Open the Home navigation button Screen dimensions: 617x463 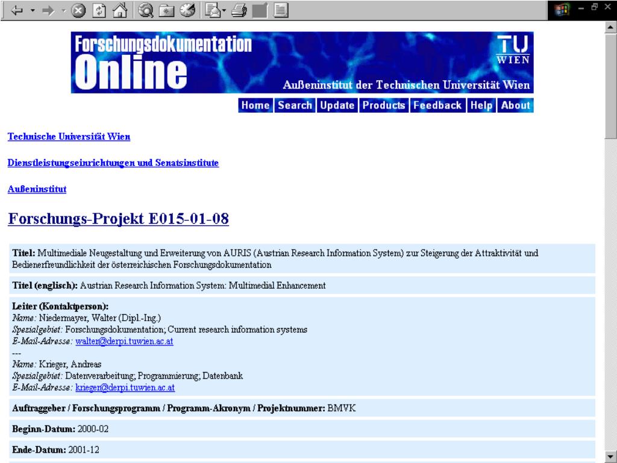coord(255,106)
